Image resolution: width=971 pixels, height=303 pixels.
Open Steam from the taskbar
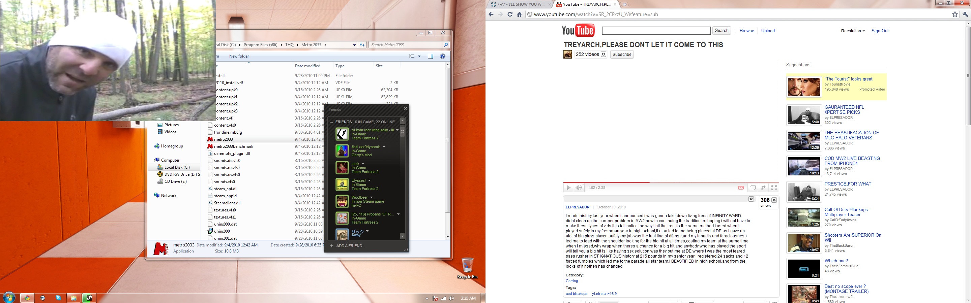(89, 298)
